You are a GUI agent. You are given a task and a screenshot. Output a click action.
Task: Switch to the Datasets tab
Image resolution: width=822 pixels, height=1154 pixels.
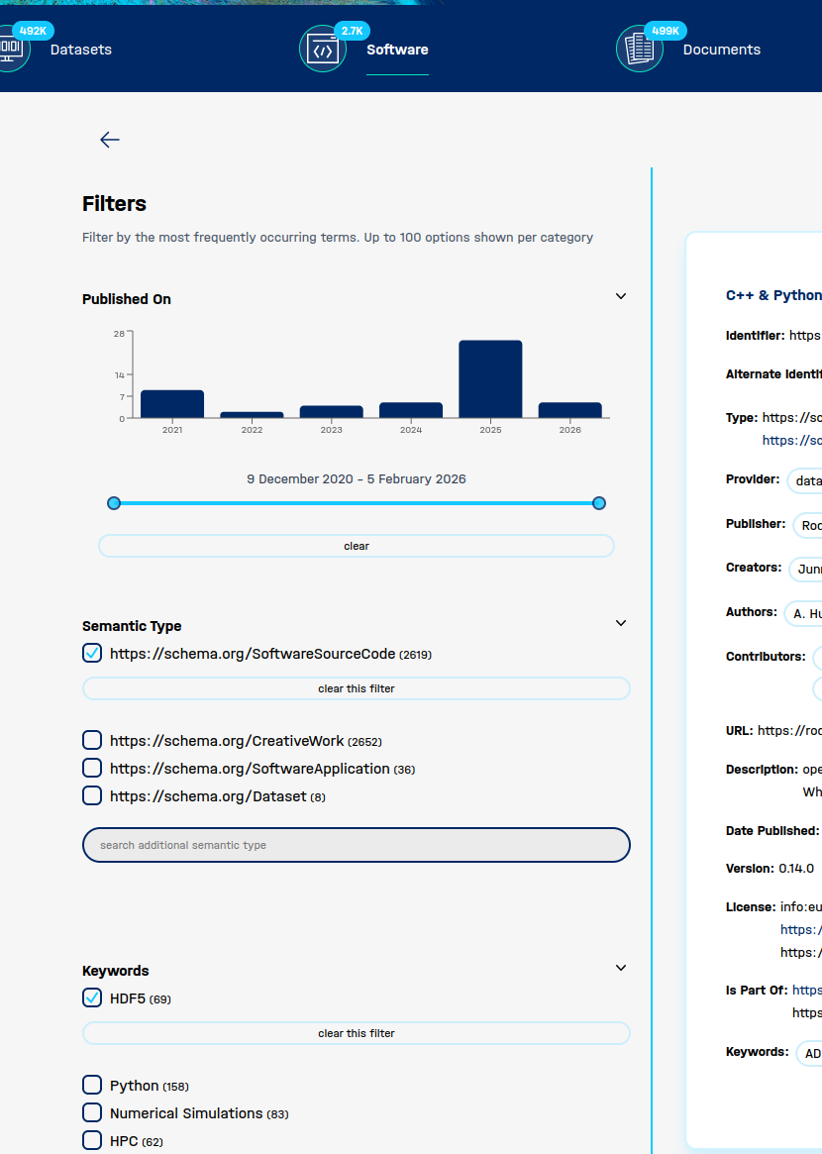[80, 49]
